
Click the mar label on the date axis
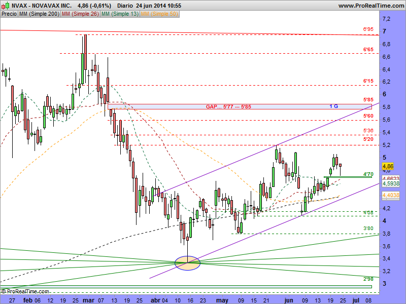[x=88, y=300]
